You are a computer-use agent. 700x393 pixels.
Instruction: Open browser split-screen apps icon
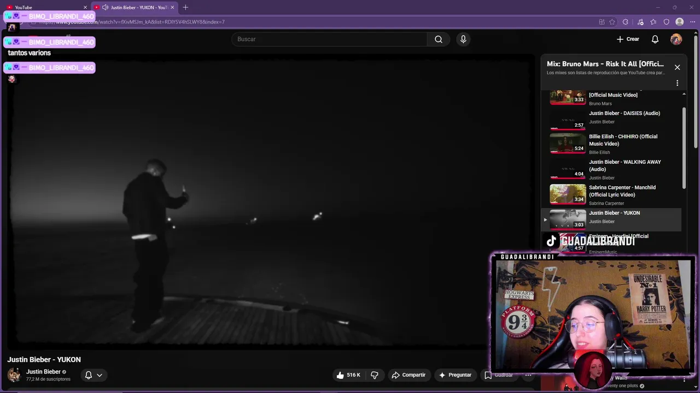click(602, 22)
